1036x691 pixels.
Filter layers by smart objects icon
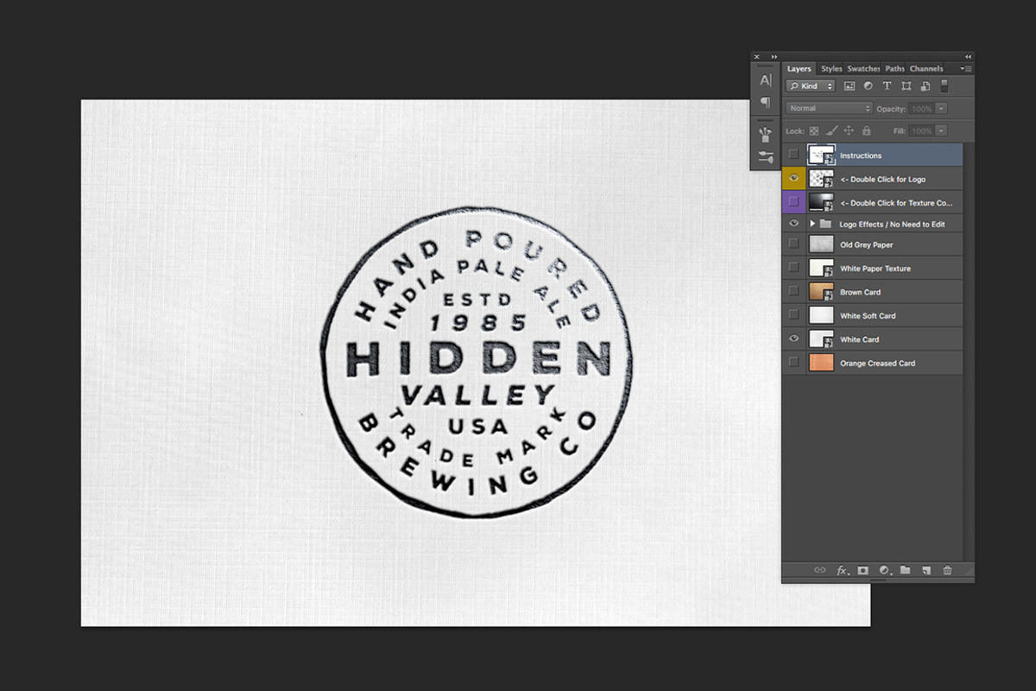[925, 86]
